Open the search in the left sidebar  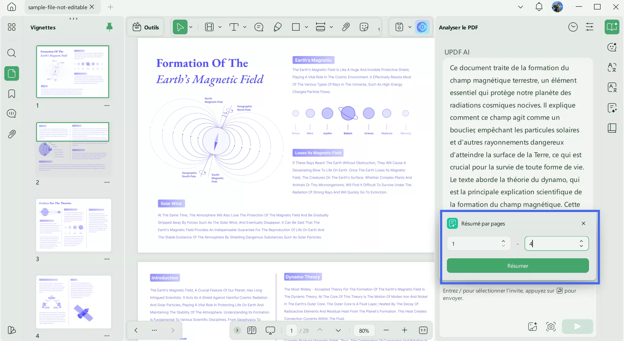[x=11, y=53]
